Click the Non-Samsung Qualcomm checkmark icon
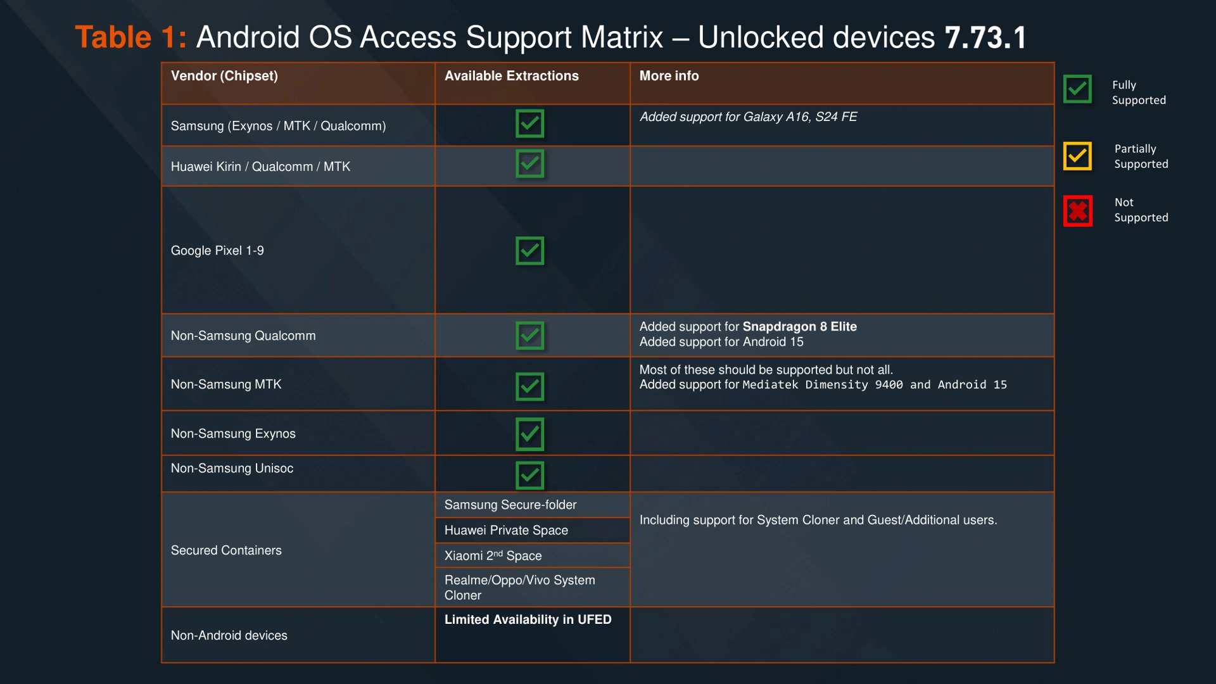Image resolution: width=1216 pixels, height=684 pixels. 531,334
